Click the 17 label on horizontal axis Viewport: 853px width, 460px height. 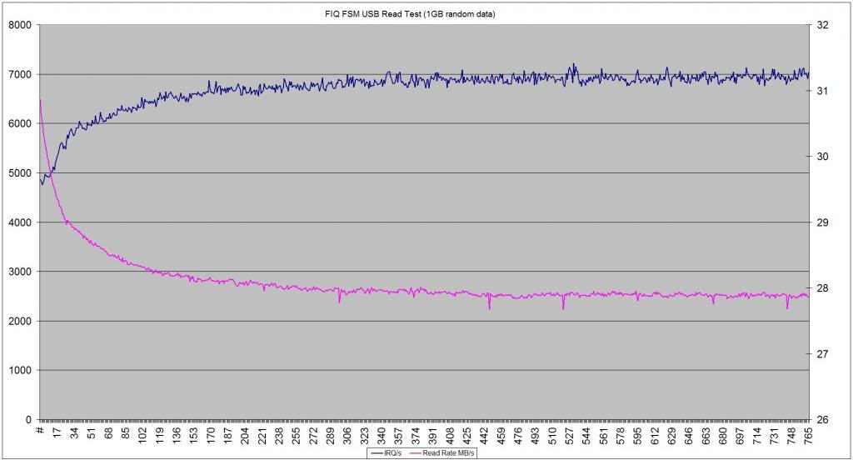point(57,433)
